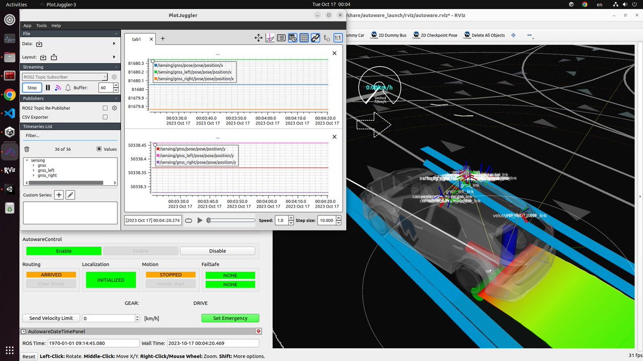643x361 pixels.
Task: Select the tab1 tab
Action: 136,39
